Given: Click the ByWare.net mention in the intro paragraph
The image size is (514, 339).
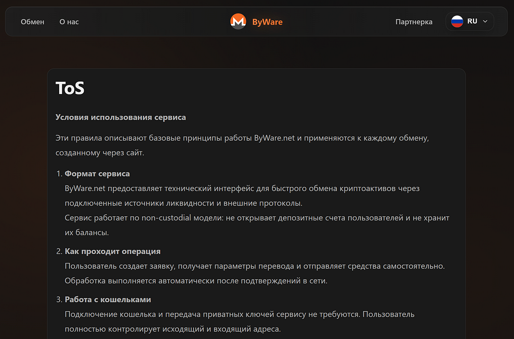Looking at the screenshot, I should tap(274, 137).
